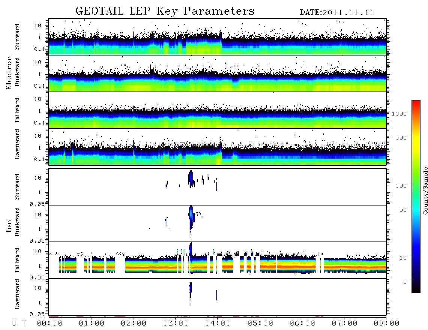Click the 10 color bar tick label
The image size is (428, 330).
(403, 258)
